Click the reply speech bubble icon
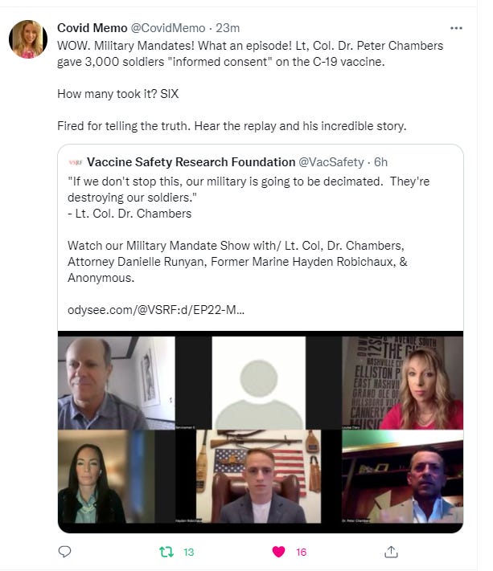 (x=65, y=552)
